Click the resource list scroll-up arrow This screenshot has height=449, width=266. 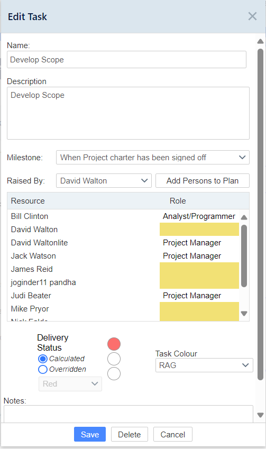coord(244,217)
